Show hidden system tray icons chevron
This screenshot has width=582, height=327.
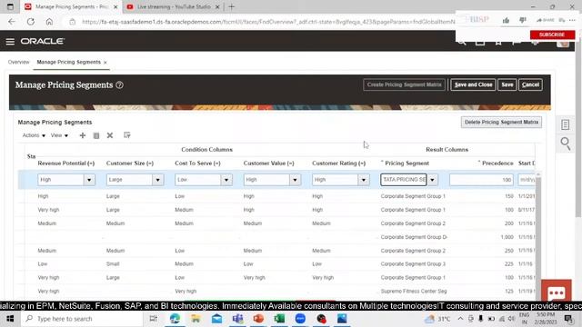coord(460,319)
